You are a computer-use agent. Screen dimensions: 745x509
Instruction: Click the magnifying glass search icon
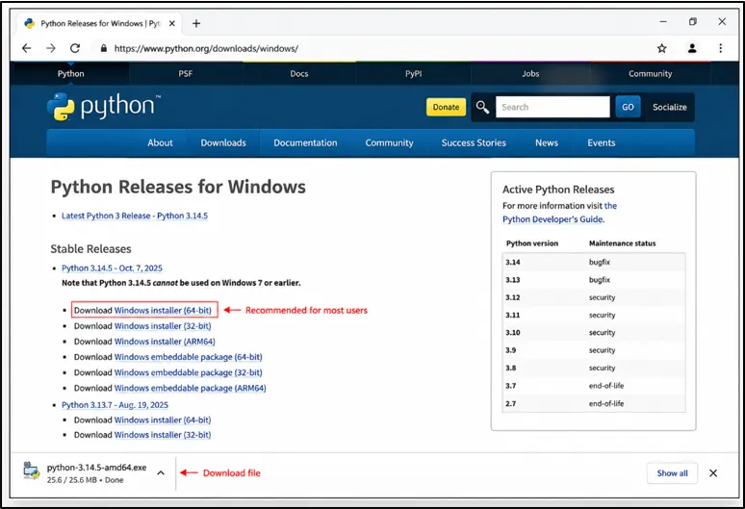[x=482, y=108]
